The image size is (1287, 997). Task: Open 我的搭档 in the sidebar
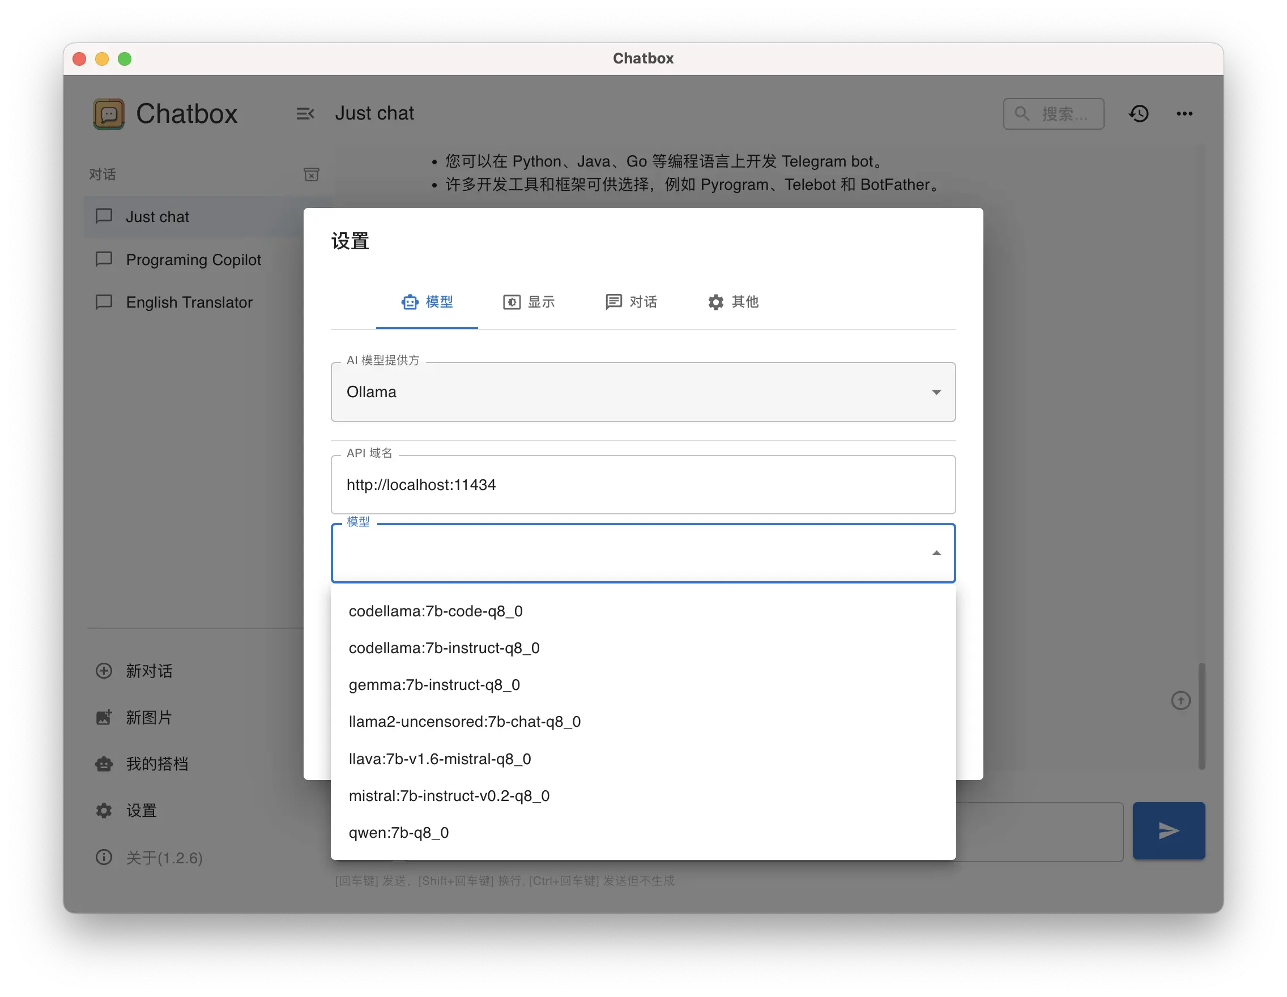click(x=157, y=764)
